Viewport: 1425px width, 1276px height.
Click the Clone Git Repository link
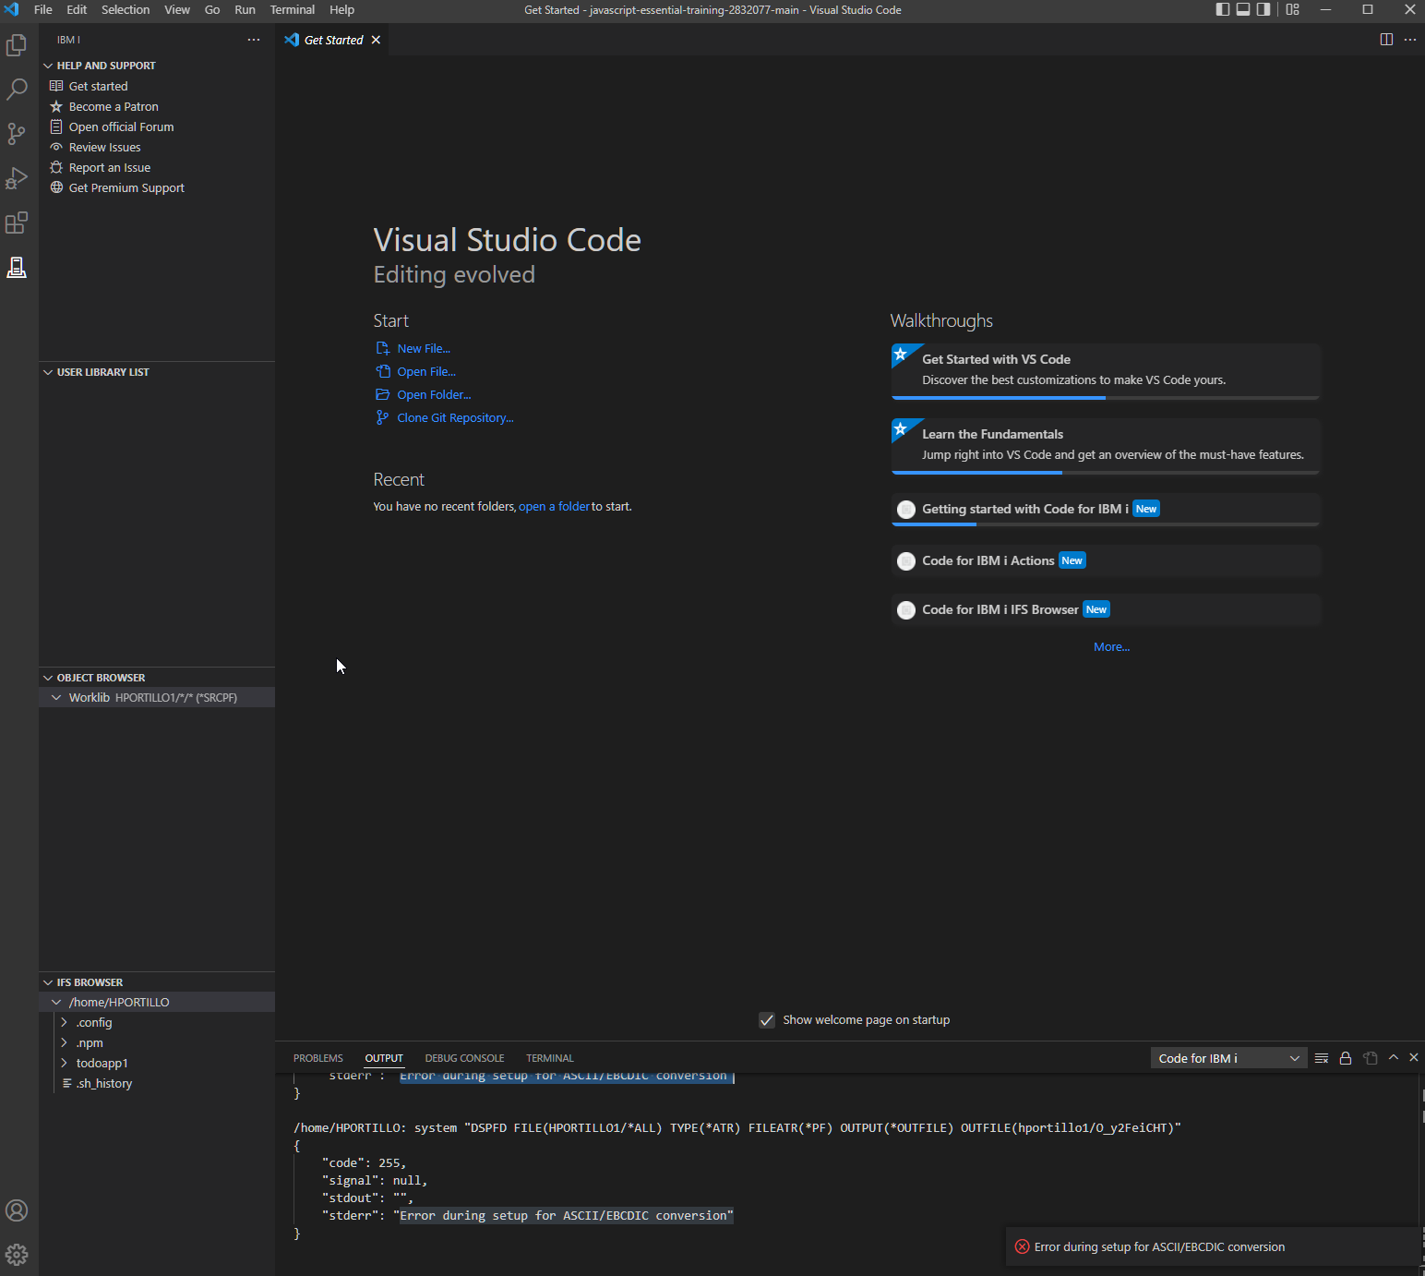[x=454, y=417]
